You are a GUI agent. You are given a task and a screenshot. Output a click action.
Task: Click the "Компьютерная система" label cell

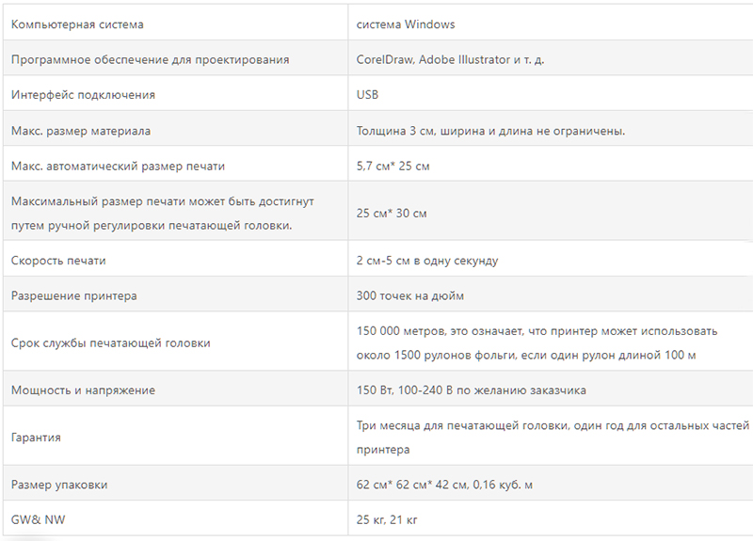[x=78, y=24]
